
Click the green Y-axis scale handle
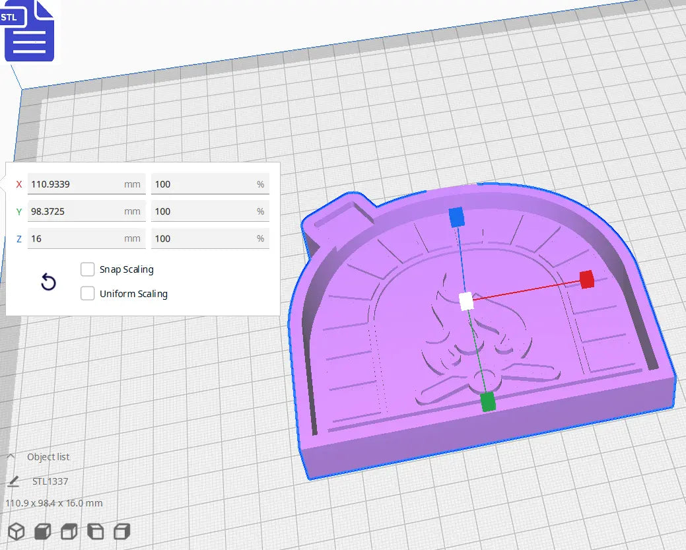tap(488, 400)
